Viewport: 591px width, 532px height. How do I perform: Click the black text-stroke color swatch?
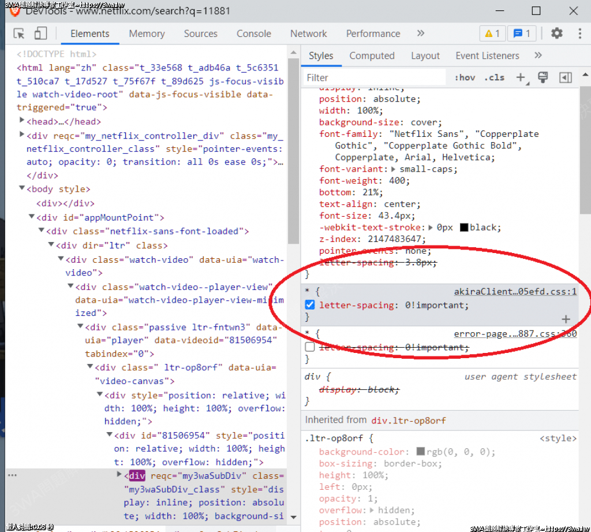coord(463,228)
